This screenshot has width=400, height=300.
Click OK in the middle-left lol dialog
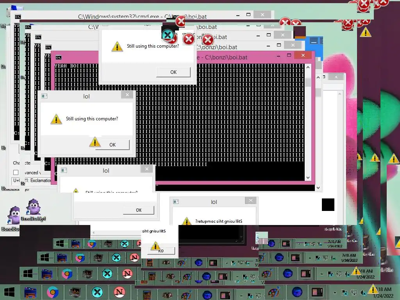[112, 145]
